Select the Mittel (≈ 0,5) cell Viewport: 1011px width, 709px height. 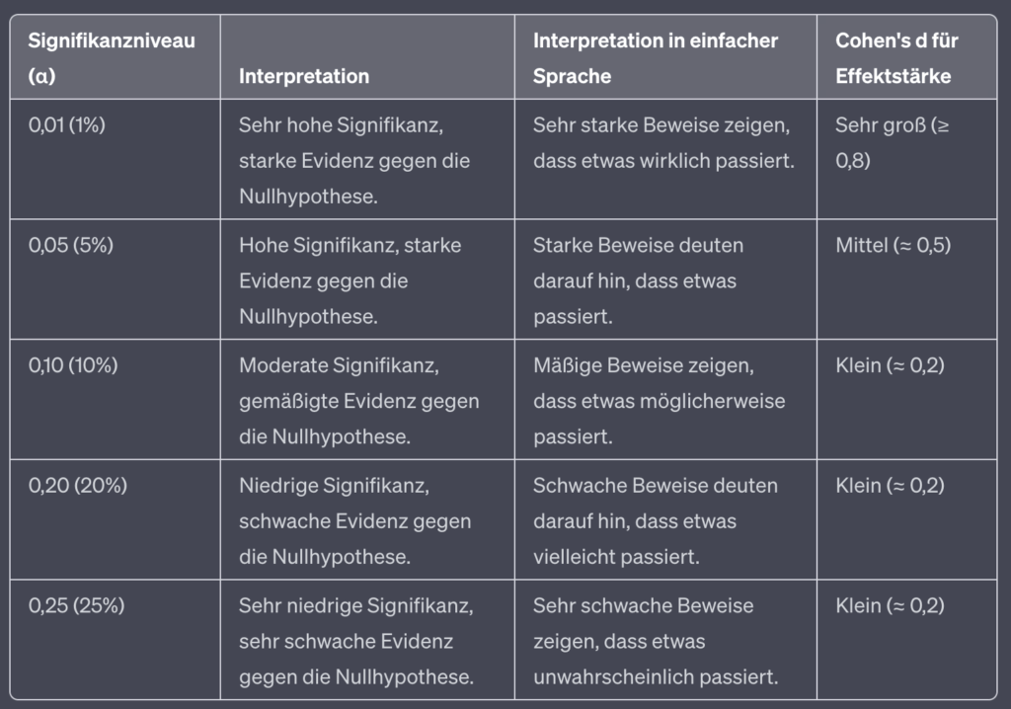point(906,279)
